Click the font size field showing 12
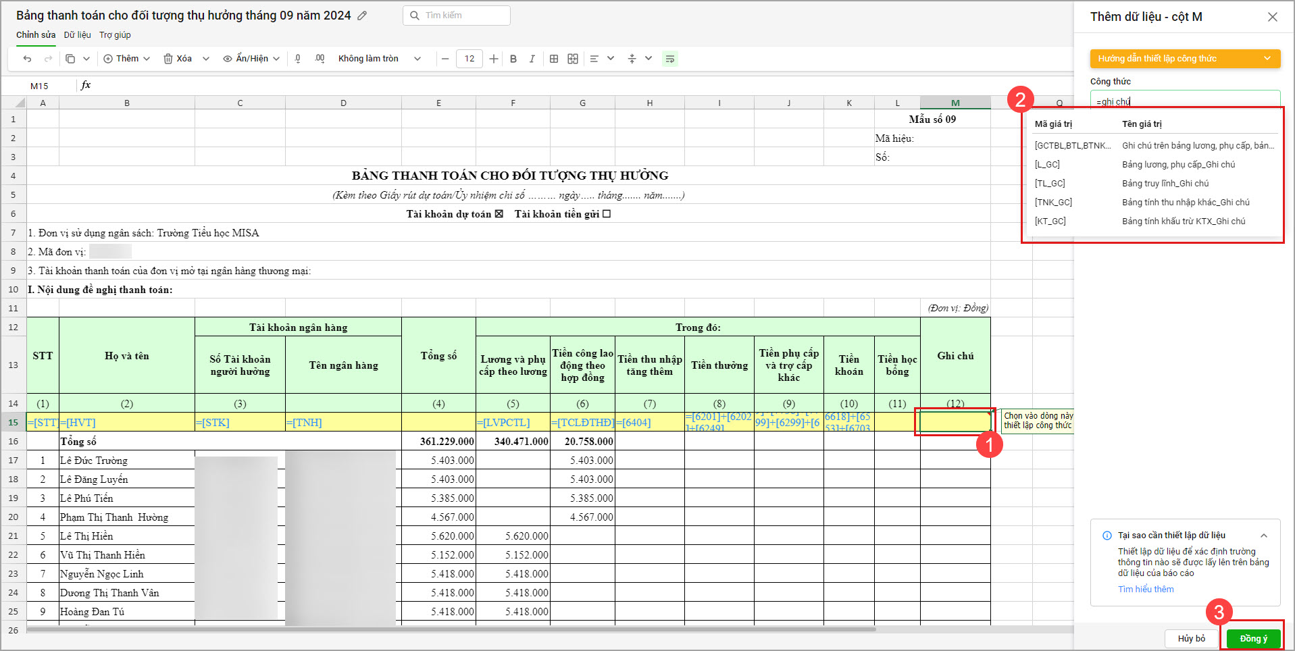1295x651 pixels. click(469, 59)
